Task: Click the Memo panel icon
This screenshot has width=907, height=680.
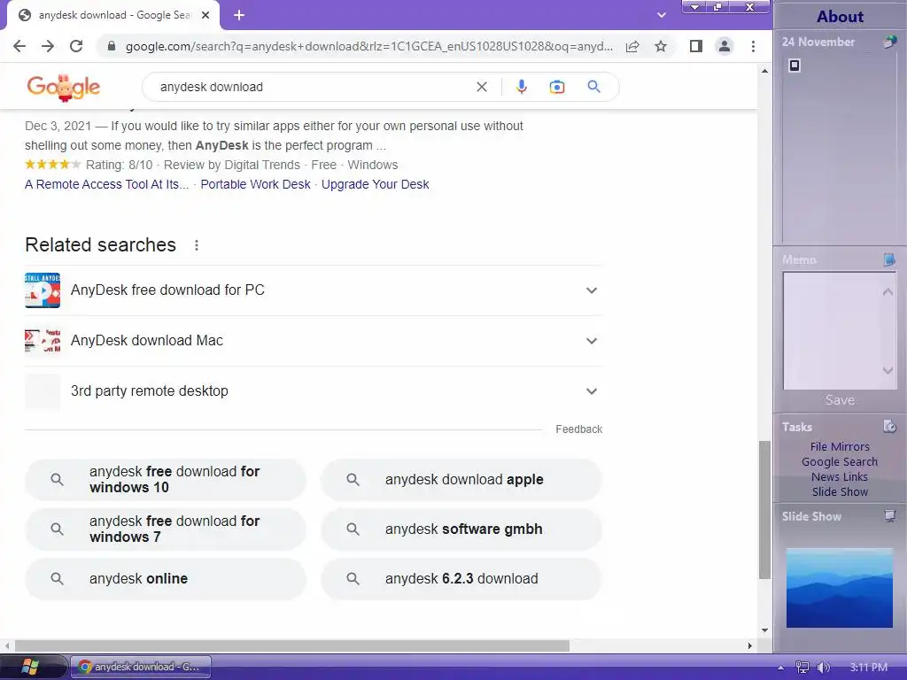Action: 889,259
